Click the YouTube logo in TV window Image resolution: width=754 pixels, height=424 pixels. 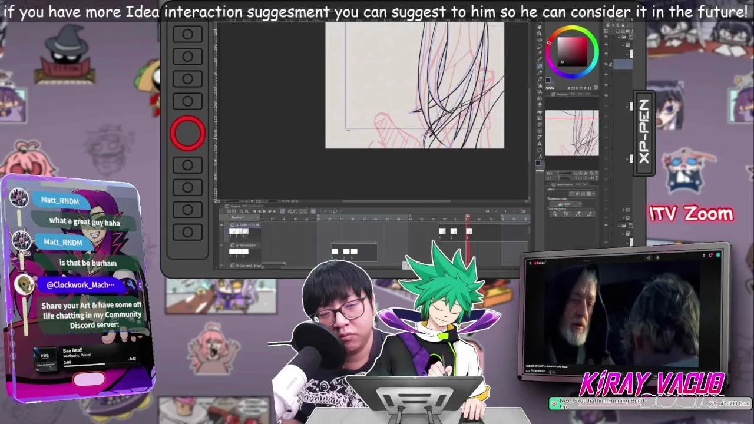(x=539, y=263)
